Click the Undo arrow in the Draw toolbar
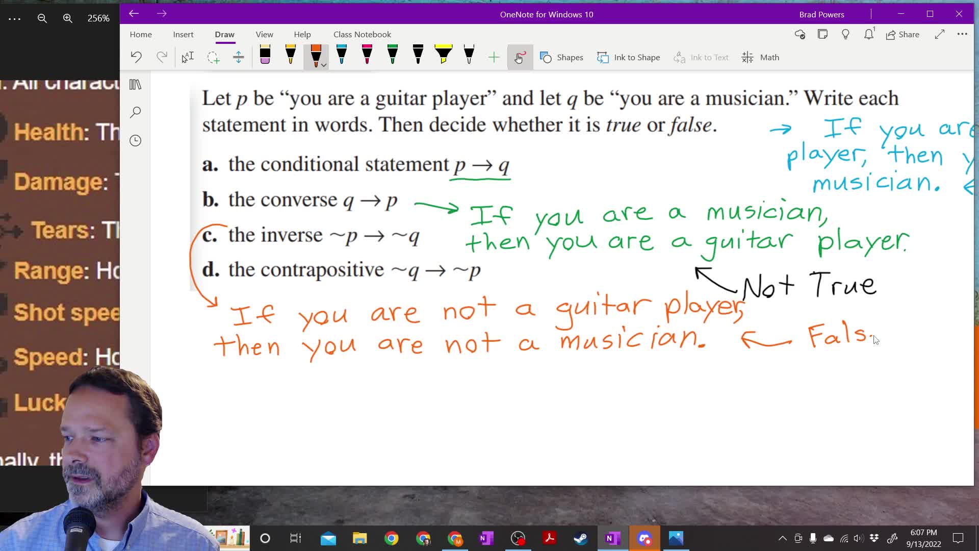The image size is (979, 551). (136, 57)
